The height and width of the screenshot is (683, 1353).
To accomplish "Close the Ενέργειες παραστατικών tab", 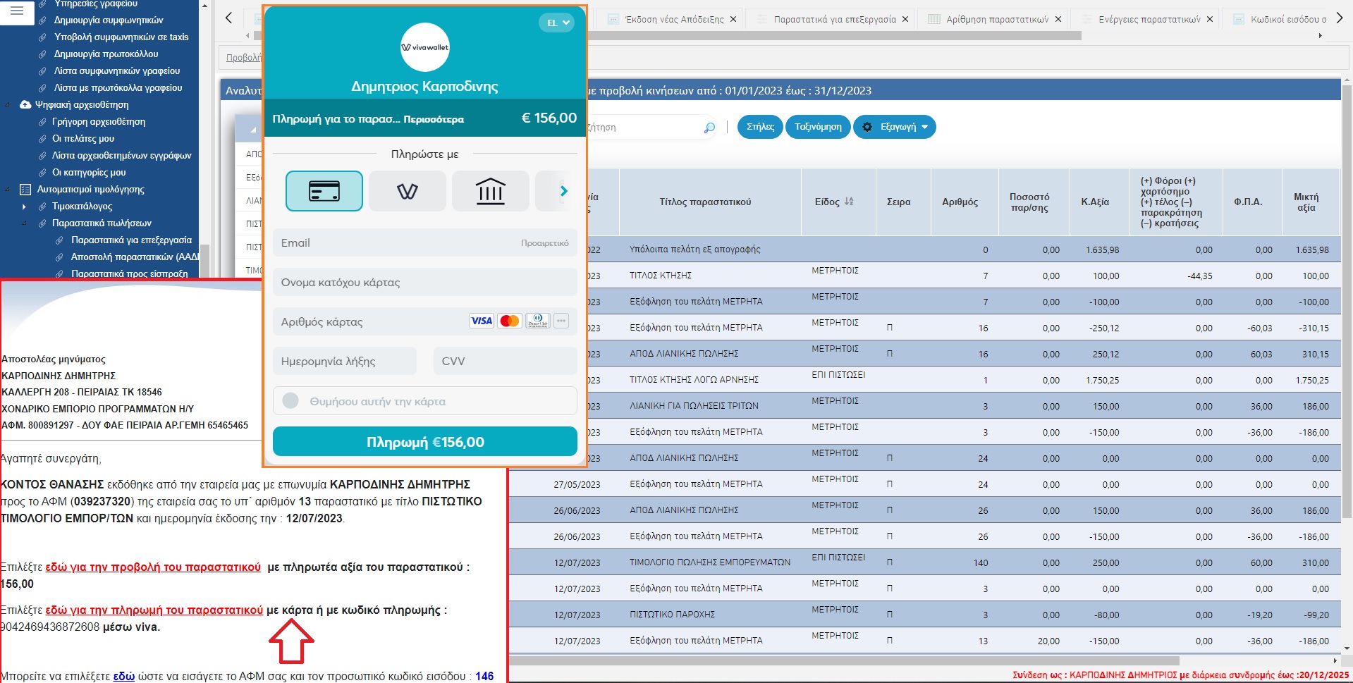I will point(1210,19).
